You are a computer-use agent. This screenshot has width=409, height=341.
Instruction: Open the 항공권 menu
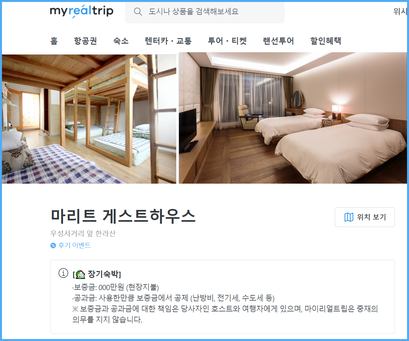click(x=85, y=41)
